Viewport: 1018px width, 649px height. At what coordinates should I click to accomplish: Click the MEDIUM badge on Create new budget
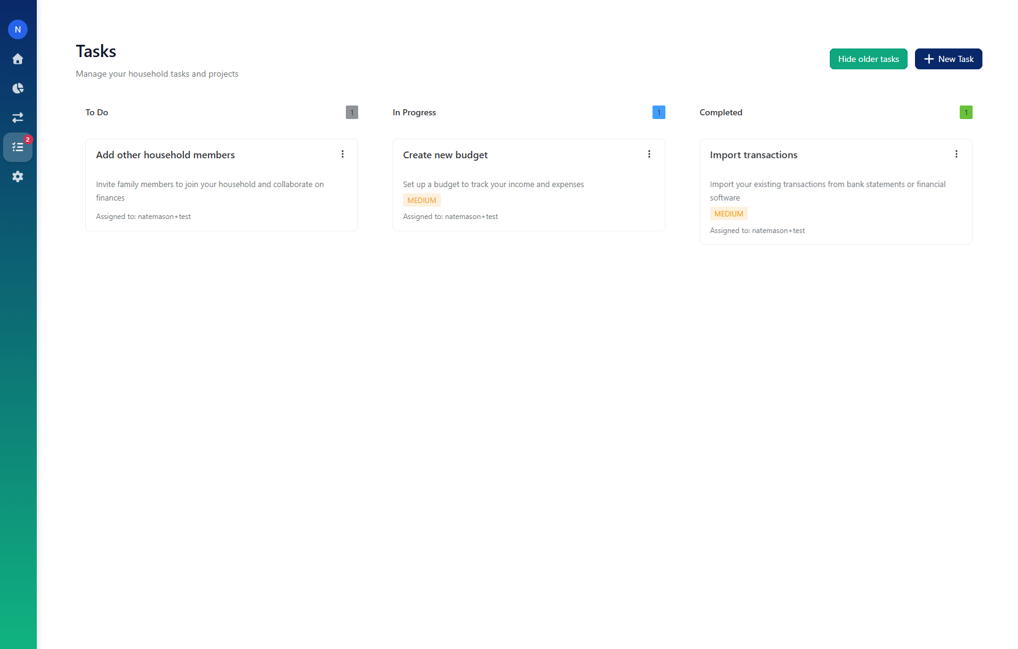pos(421,200)
